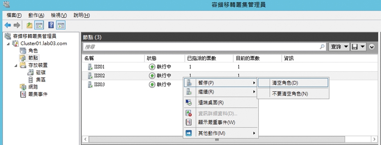Toggle the action pane toolbar icon
The image size is (381, 145).
click(x=61, y=25)
